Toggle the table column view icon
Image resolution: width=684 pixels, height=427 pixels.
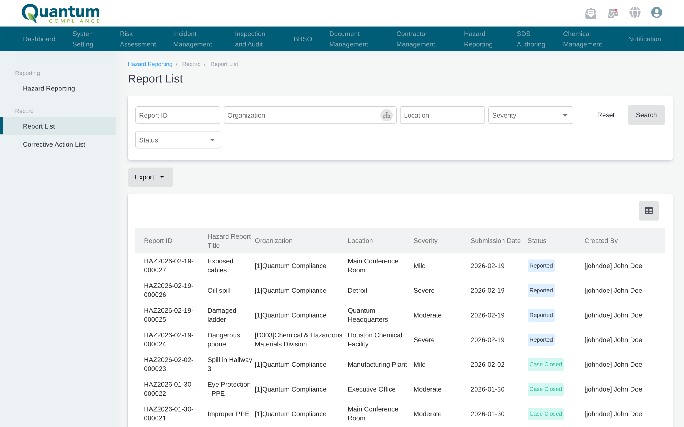click(x=649, y=211)
